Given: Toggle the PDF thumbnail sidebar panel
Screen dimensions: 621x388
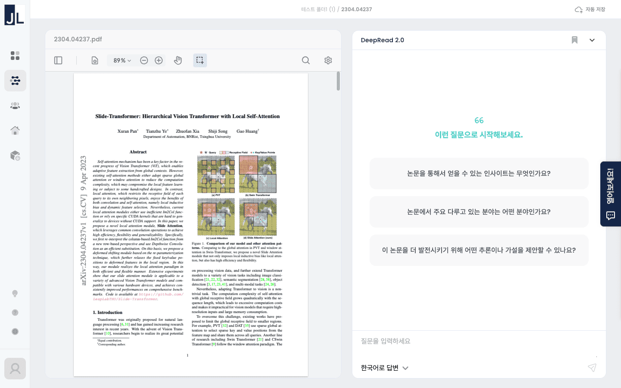Looking at the screenshot, I should pos(58,60).
